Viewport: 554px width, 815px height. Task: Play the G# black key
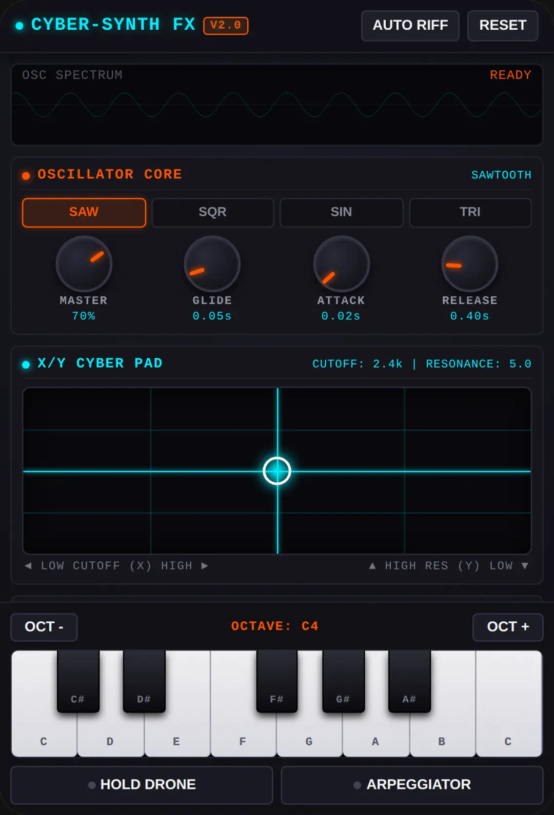tap(343, 682)
